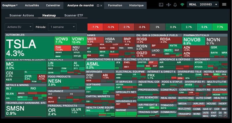Click the PHARMACEUTICALS sector header

(205, 35)
